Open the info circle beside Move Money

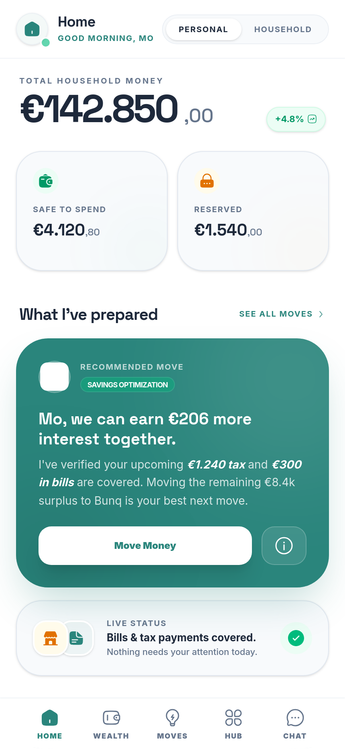pyautogui.click(x=284, y=546)
